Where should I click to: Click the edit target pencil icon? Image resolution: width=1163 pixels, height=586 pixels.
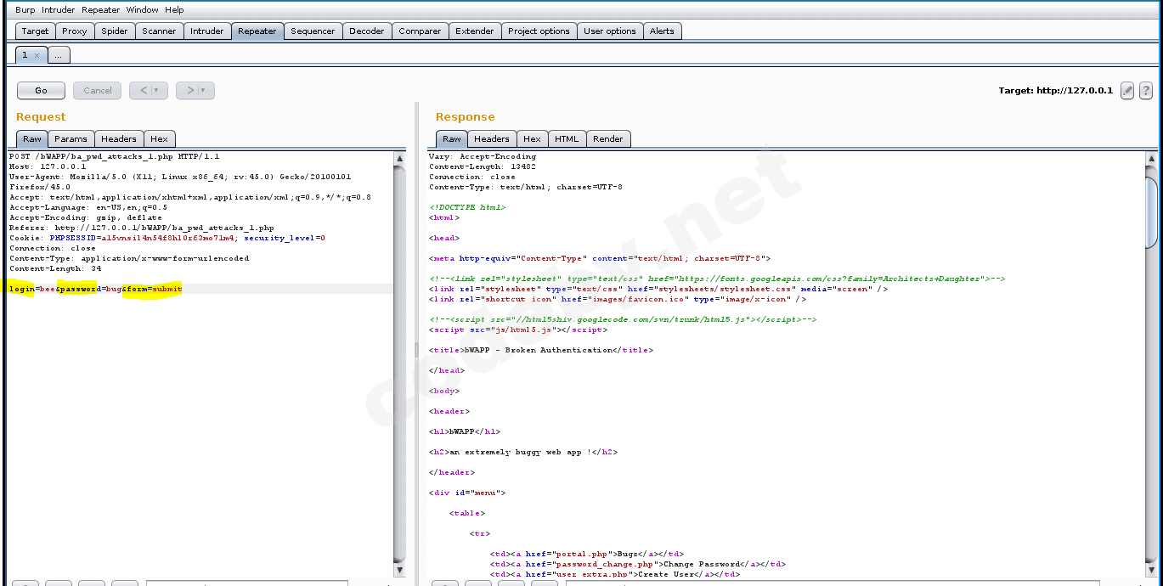(1127, 91)
